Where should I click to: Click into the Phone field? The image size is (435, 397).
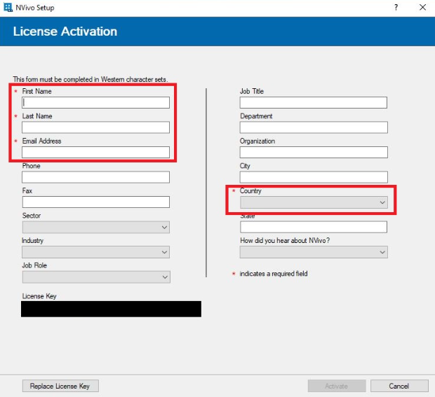[x=95, y=177]
